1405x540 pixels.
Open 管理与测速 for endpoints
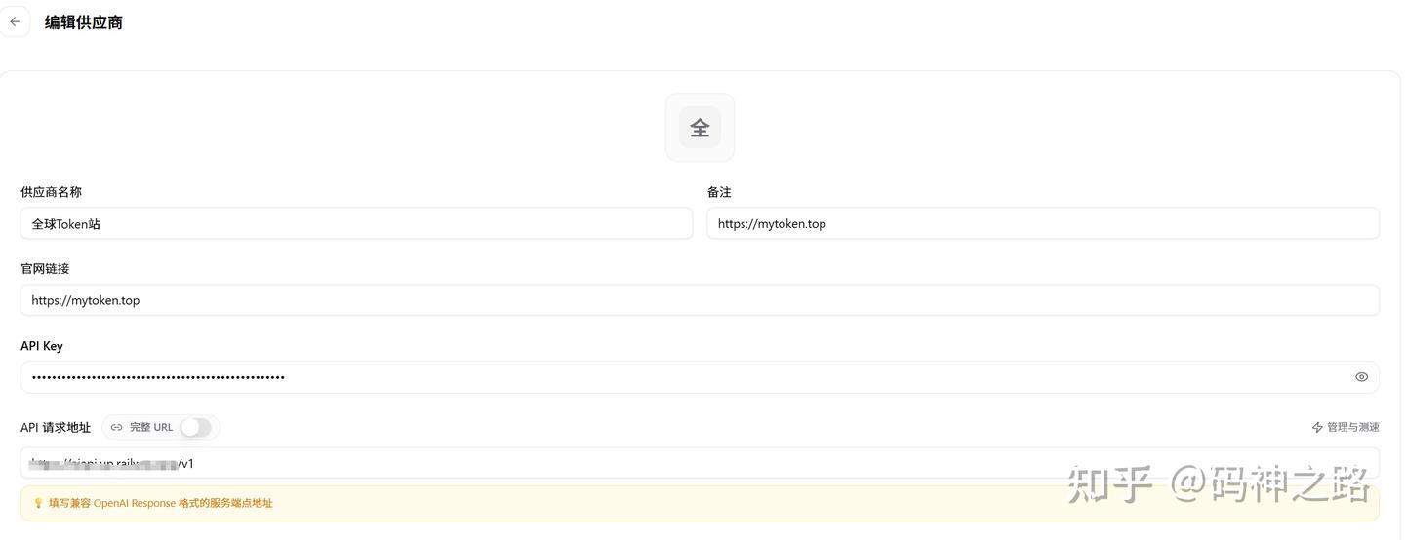pos(1345,427)
